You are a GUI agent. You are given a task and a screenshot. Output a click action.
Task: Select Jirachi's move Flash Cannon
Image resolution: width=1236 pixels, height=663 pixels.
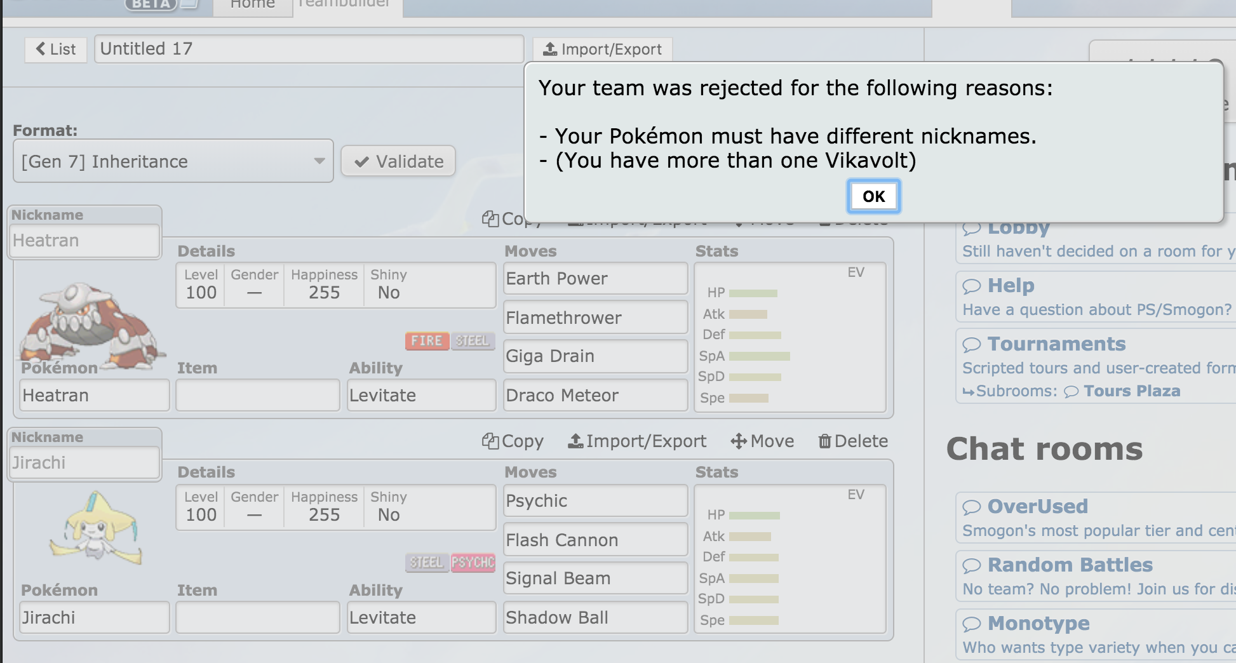click(x=596, y=540)
